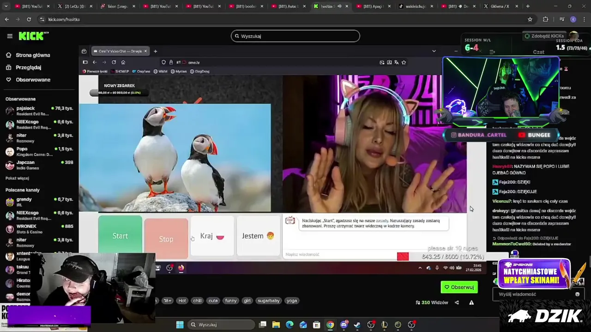Click the red Stop button
591x332 pixels.
click(x=166, y=239)
